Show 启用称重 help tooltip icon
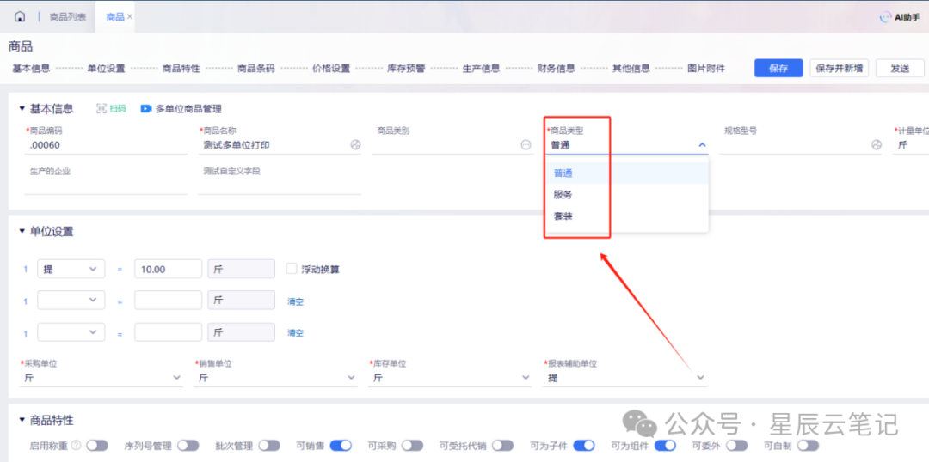 [76, 446]
